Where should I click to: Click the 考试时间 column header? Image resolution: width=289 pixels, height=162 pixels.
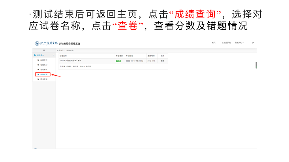tap(129, 56)
